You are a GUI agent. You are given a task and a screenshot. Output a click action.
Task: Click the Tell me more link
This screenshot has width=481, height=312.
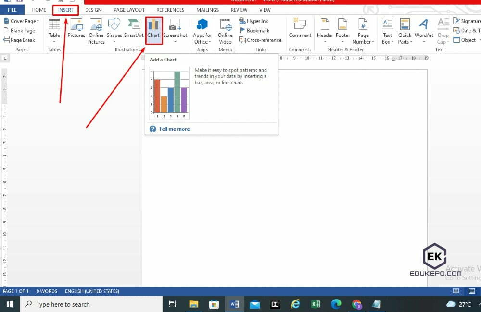(174, 129)
